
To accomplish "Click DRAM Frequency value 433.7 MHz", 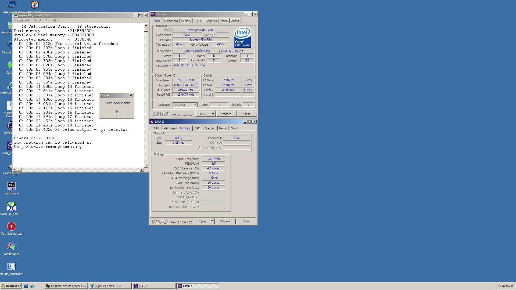I will pyautogui.click(x=213, y=159).
